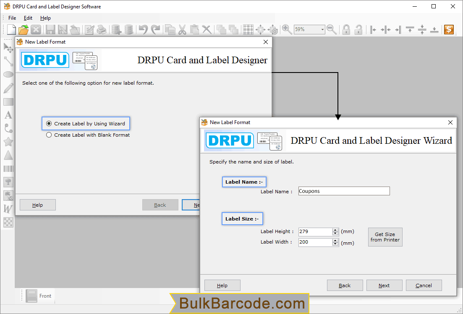The width and height of the screenshot is (463, 314).
Task: Select the Ellipse drawing tool
Action: tap(8, 75)
